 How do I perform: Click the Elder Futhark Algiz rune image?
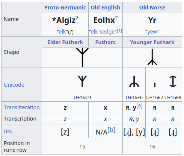pos(82,57)
